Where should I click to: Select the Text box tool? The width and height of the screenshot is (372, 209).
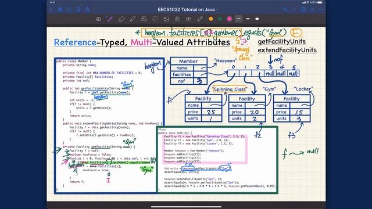click(188, 19)
